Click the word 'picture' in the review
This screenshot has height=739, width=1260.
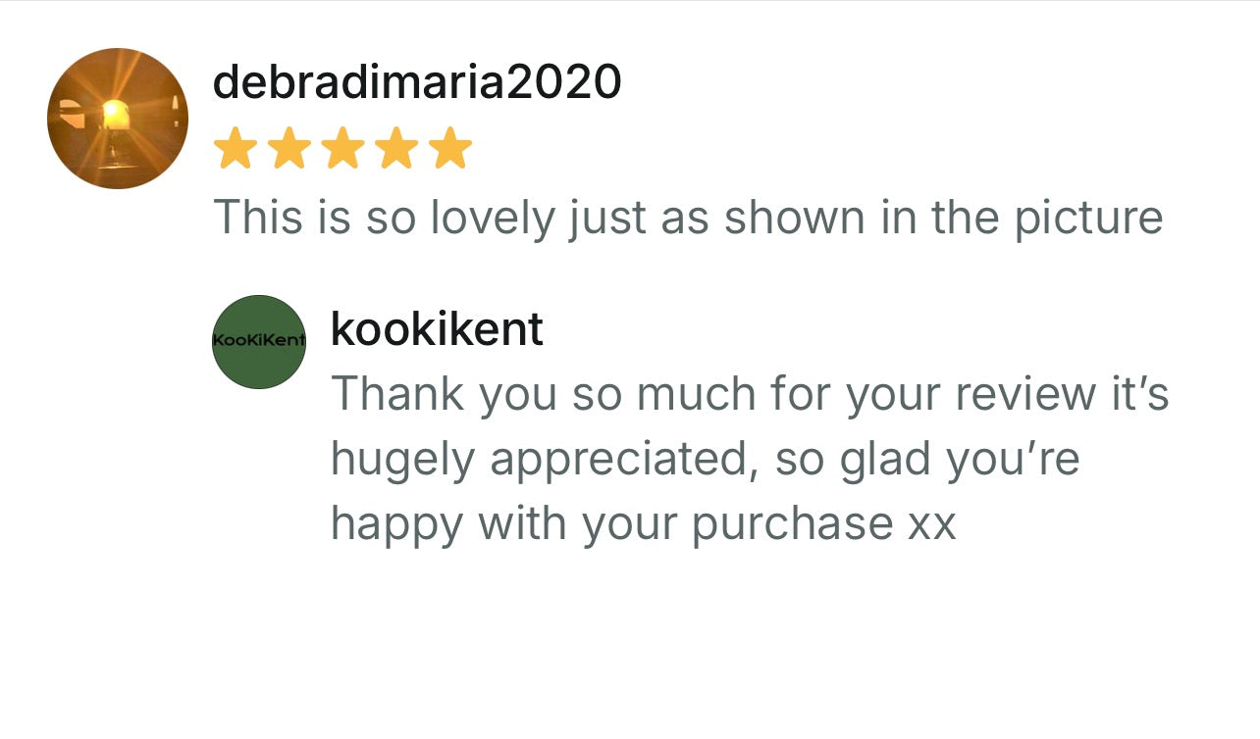click(1088, 219)
